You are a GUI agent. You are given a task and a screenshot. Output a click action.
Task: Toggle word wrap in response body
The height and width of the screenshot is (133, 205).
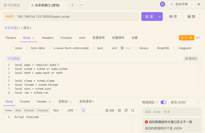pos(83,111)
